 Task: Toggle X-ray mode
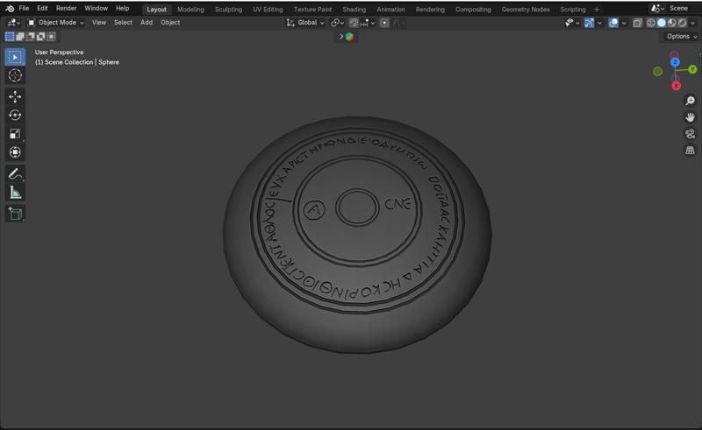tap(638, 23)
